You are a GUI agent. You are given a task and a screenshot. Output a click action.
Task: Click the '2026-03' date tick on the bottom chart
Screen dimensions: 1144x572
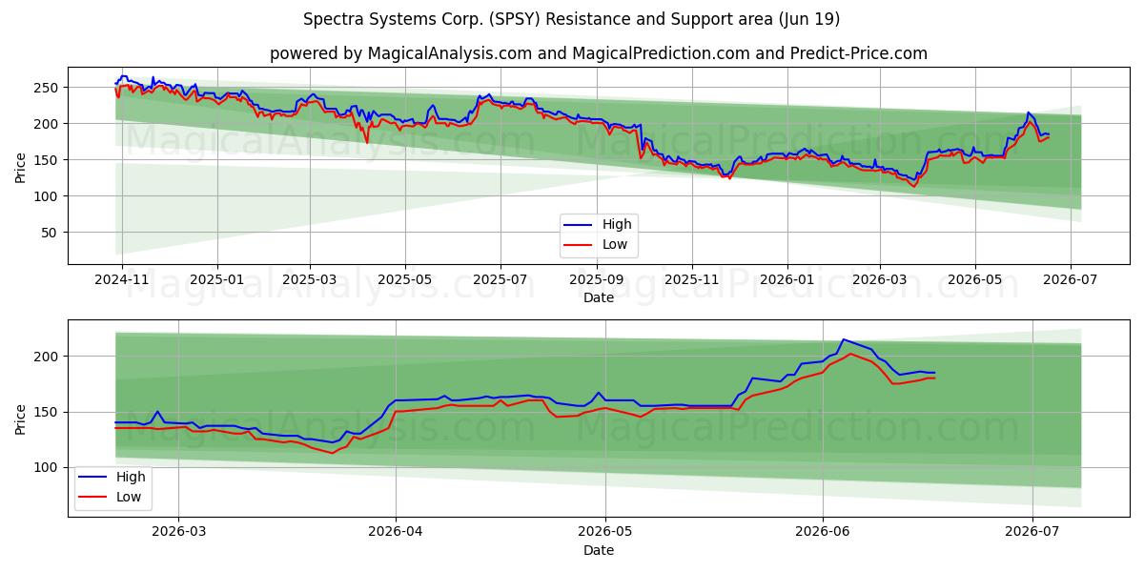[x=179, y=533]
